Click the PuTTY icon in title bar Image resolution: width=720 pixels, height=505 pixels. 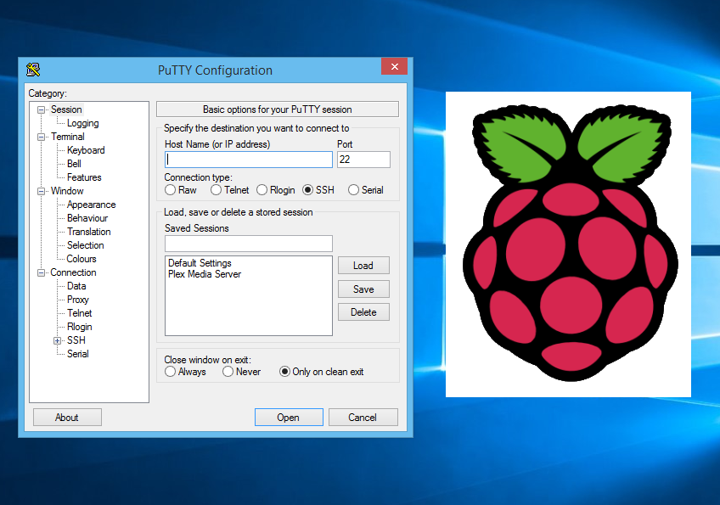coord(33,70)
